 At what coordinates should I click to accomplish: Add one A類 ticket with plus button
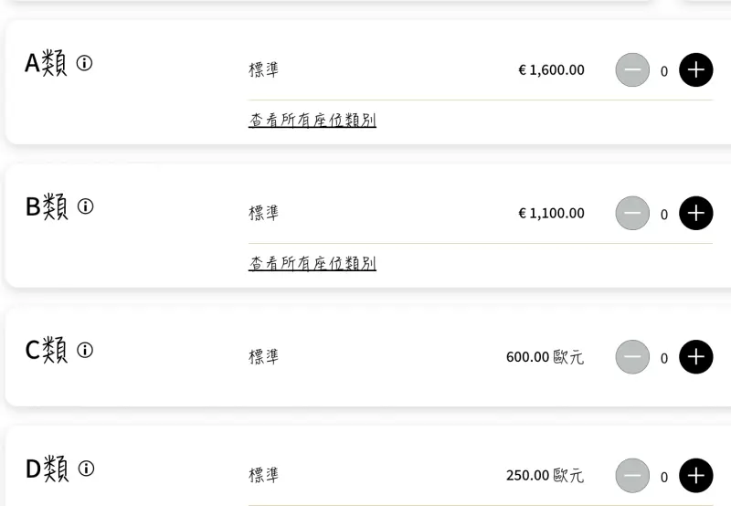[x=695, y=70]
